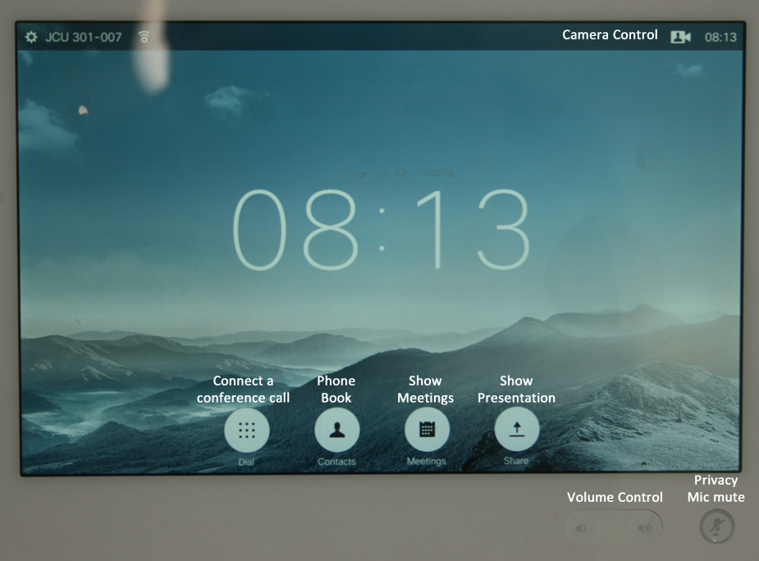
Task: Tap the Dial label text
Action: click(246, 462)
